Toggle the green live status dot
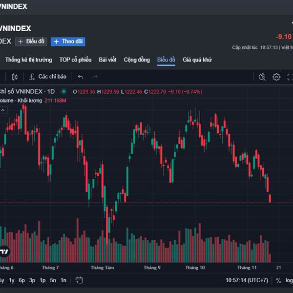 click(63, 92)
